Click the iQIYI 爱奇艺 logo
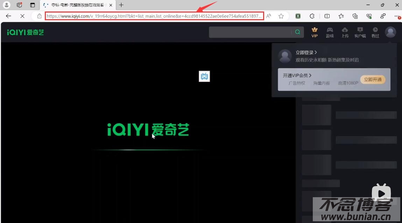The width and height of the screenshot is (402, 223). [24, 32]
